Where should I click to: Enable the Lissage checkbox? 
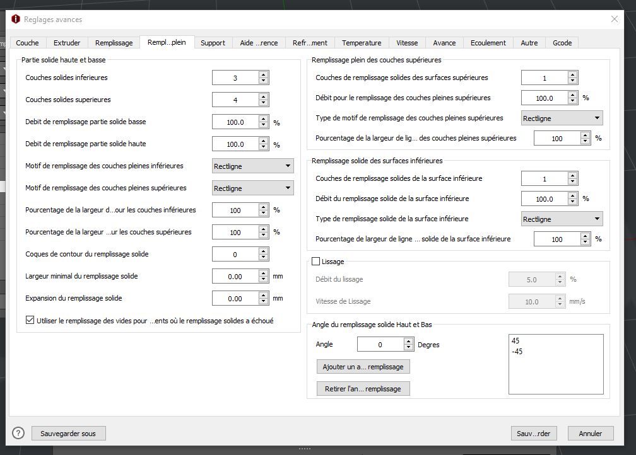pyautogui.click(x=315, y=262)
